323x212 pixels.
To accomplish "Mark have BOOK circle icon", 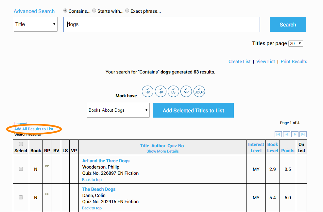I will 199,91.
